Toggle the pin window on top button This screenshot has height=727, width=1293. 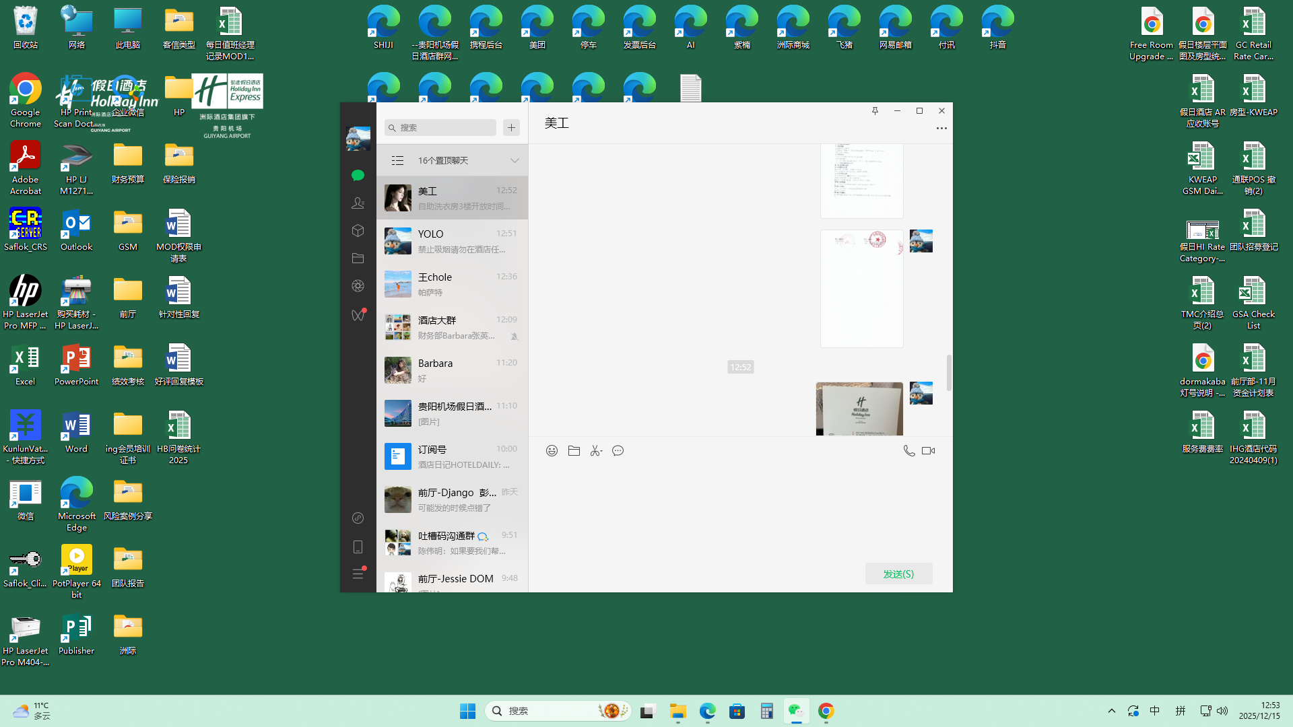[875, 111]
